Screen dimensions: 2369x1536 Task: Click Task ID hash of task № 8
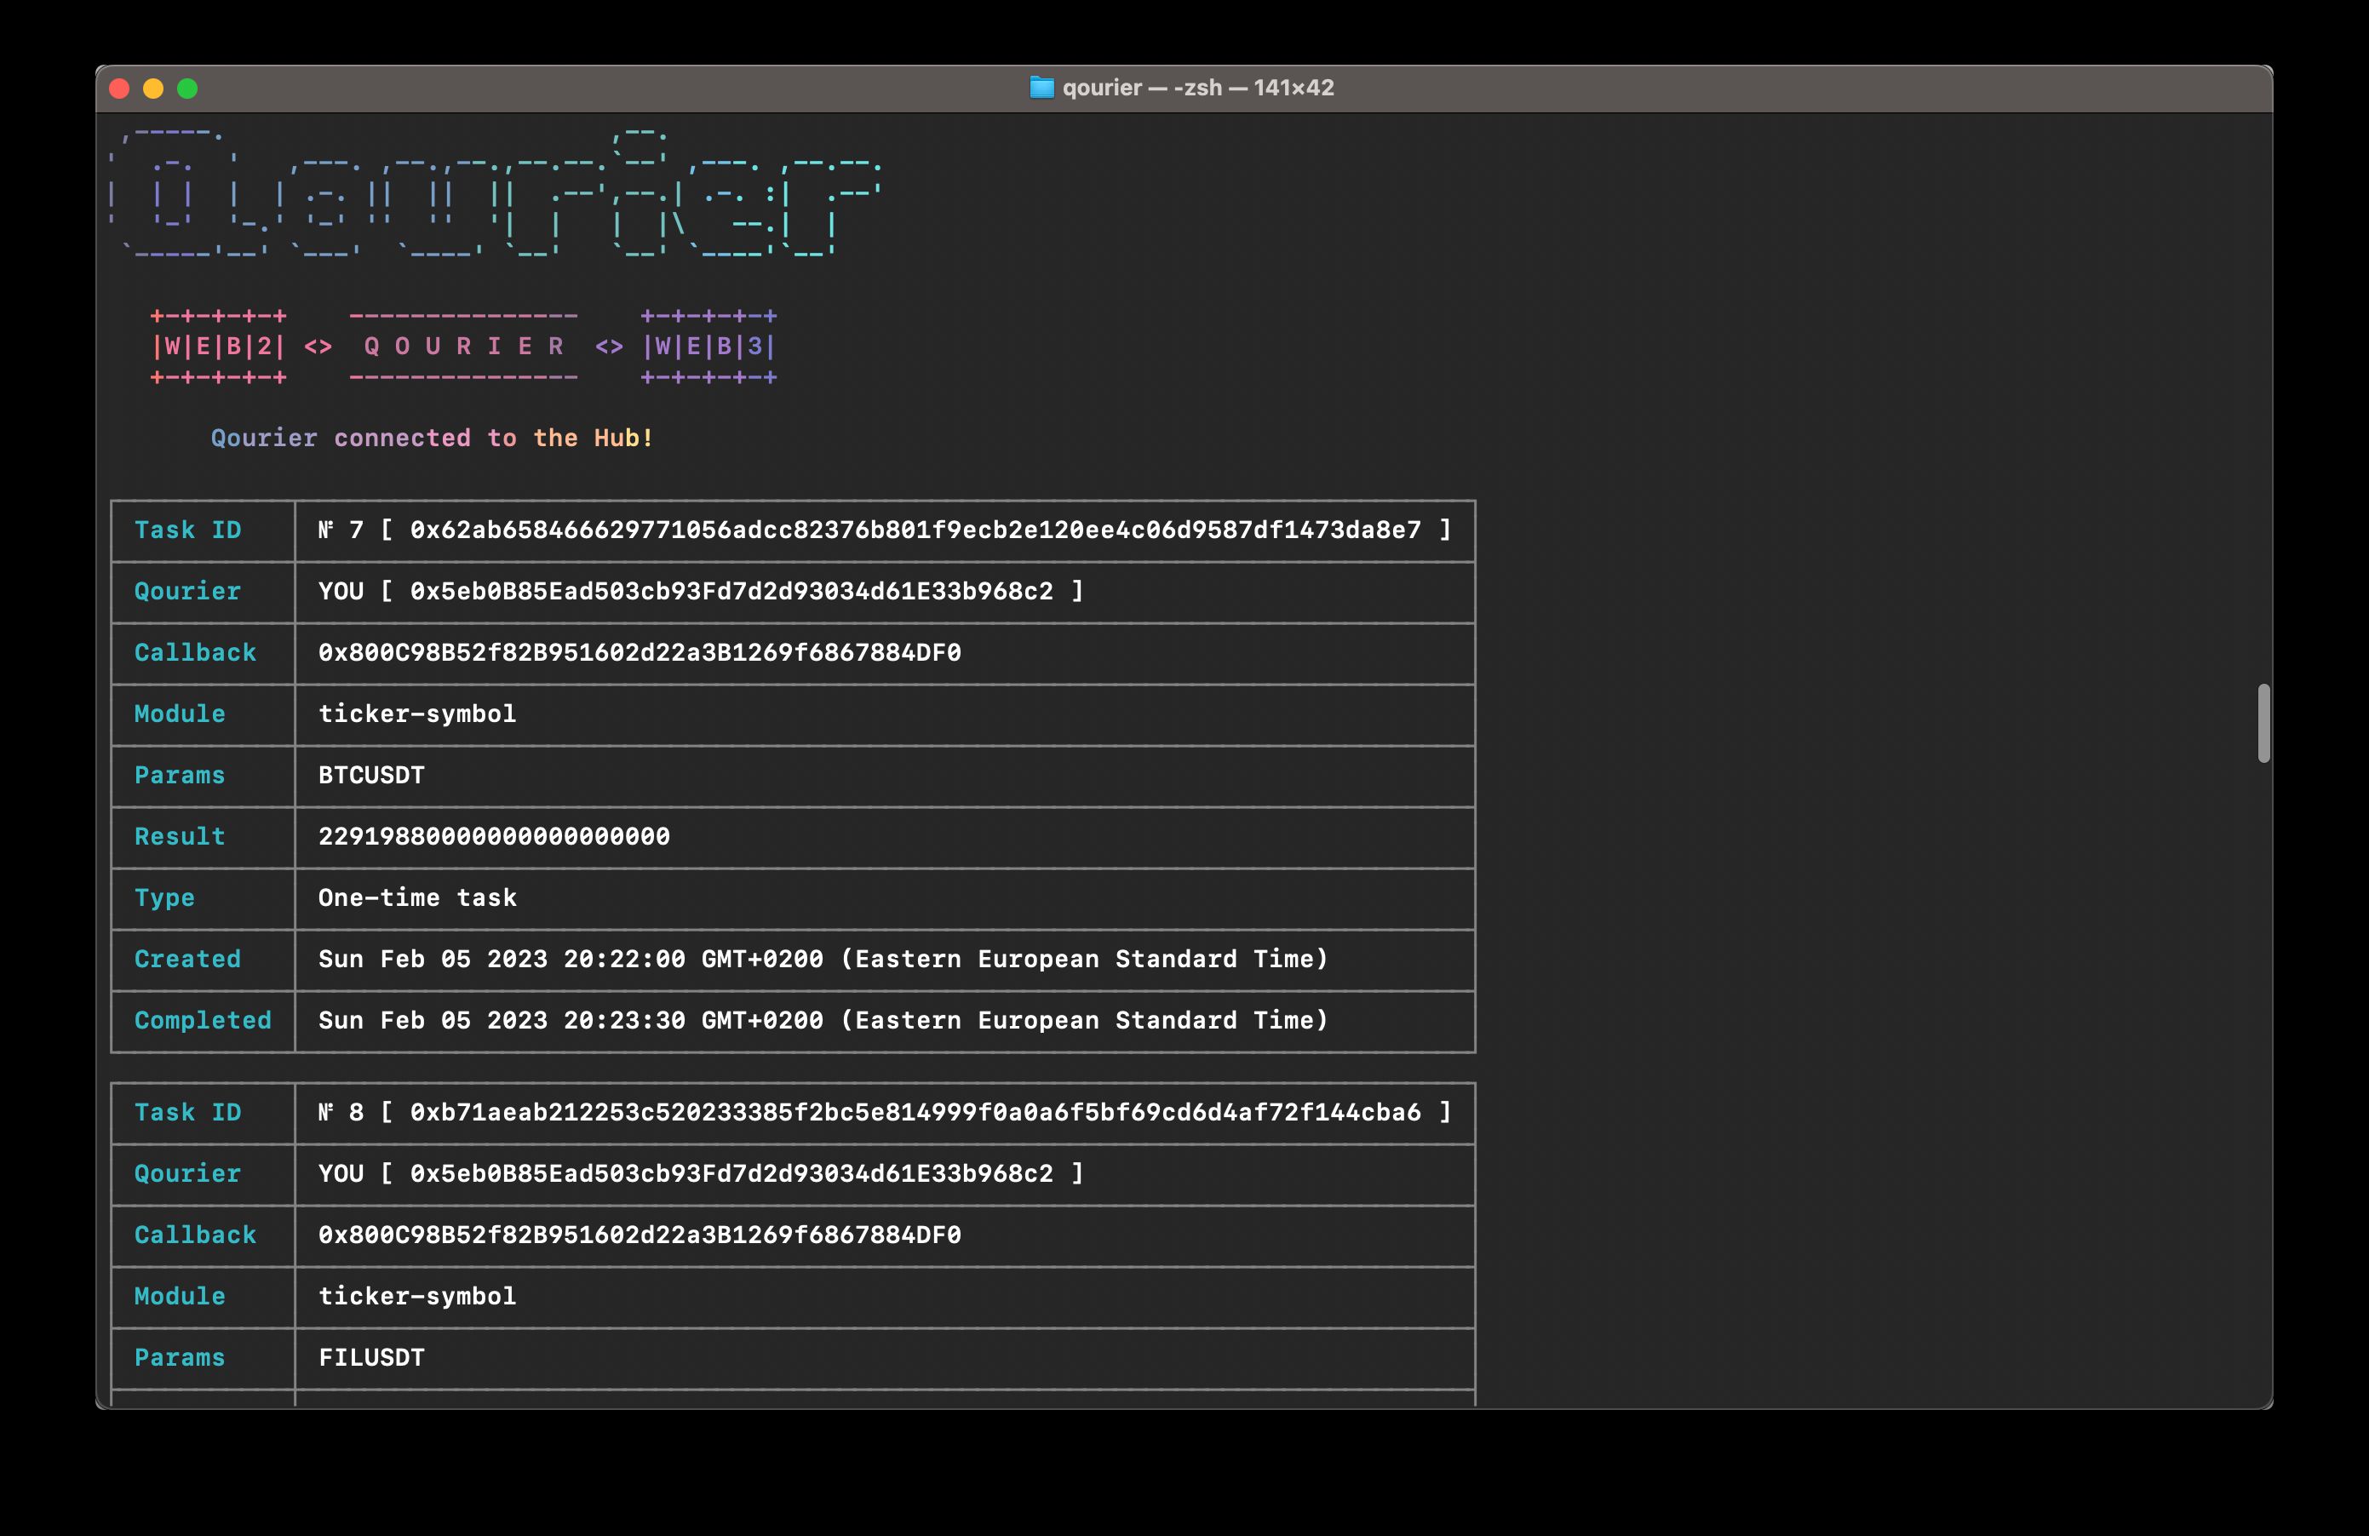915,1112
